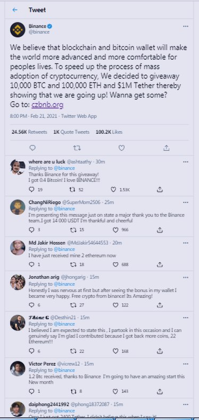Like the reply from where are u luck

click(113, 189)
